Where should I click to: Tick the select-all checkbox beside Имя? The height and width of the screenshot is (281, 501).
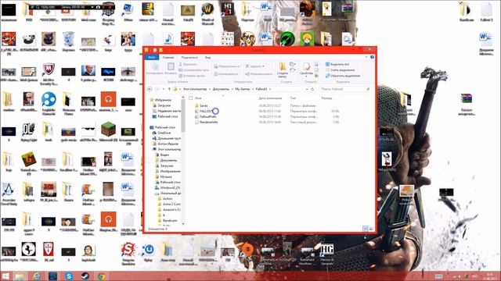(191, 98)
